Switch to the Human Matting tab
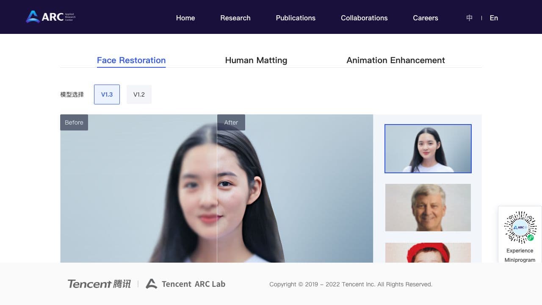 pos(256,60)
